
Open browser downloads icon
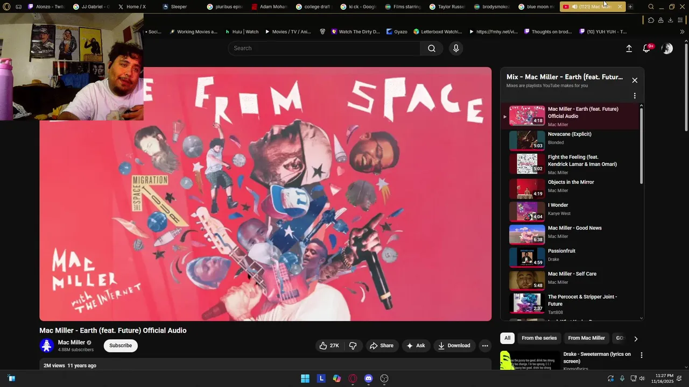(670, 20)
